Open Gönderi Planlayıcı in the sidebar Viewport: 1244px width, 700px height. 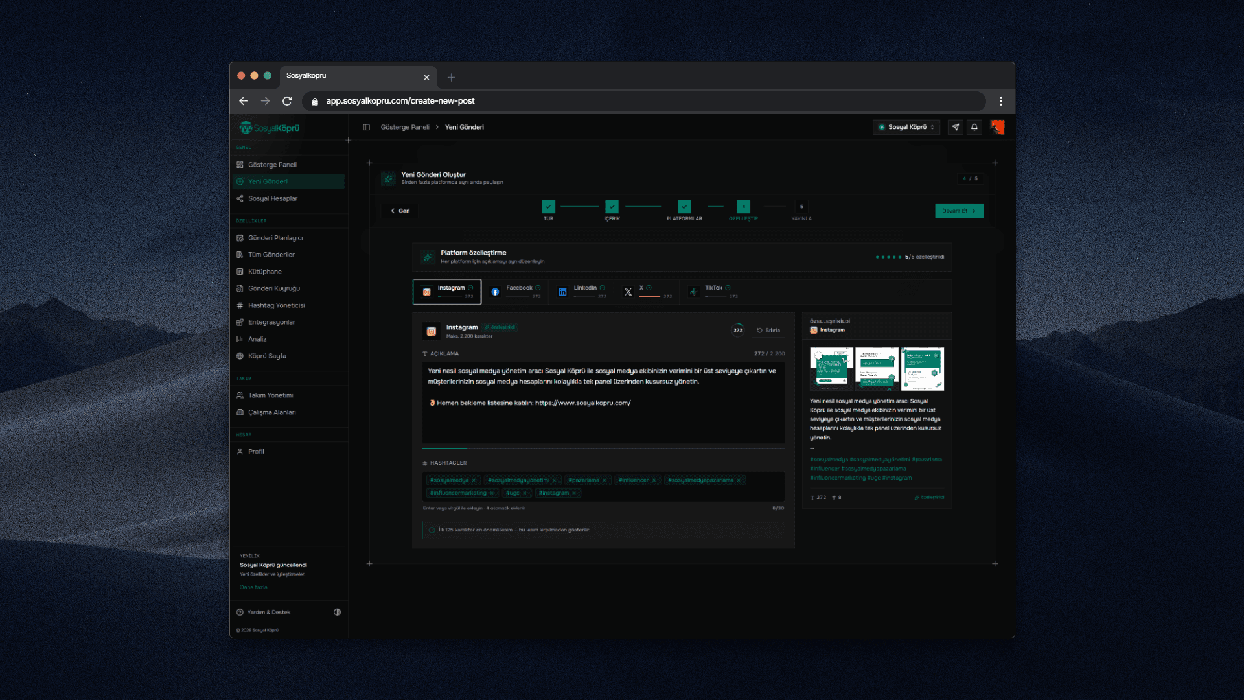tap(289, 238)
